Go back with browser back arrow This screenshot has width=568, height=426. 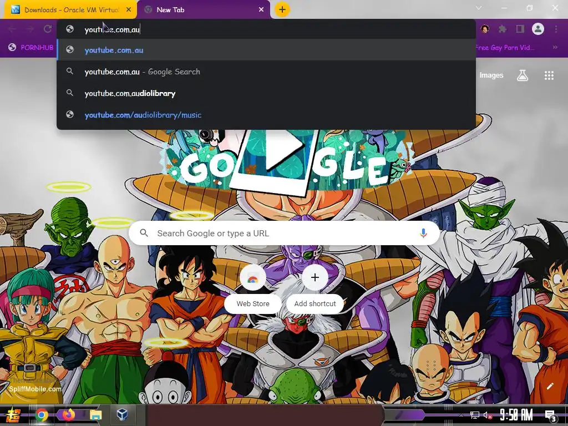12,29
